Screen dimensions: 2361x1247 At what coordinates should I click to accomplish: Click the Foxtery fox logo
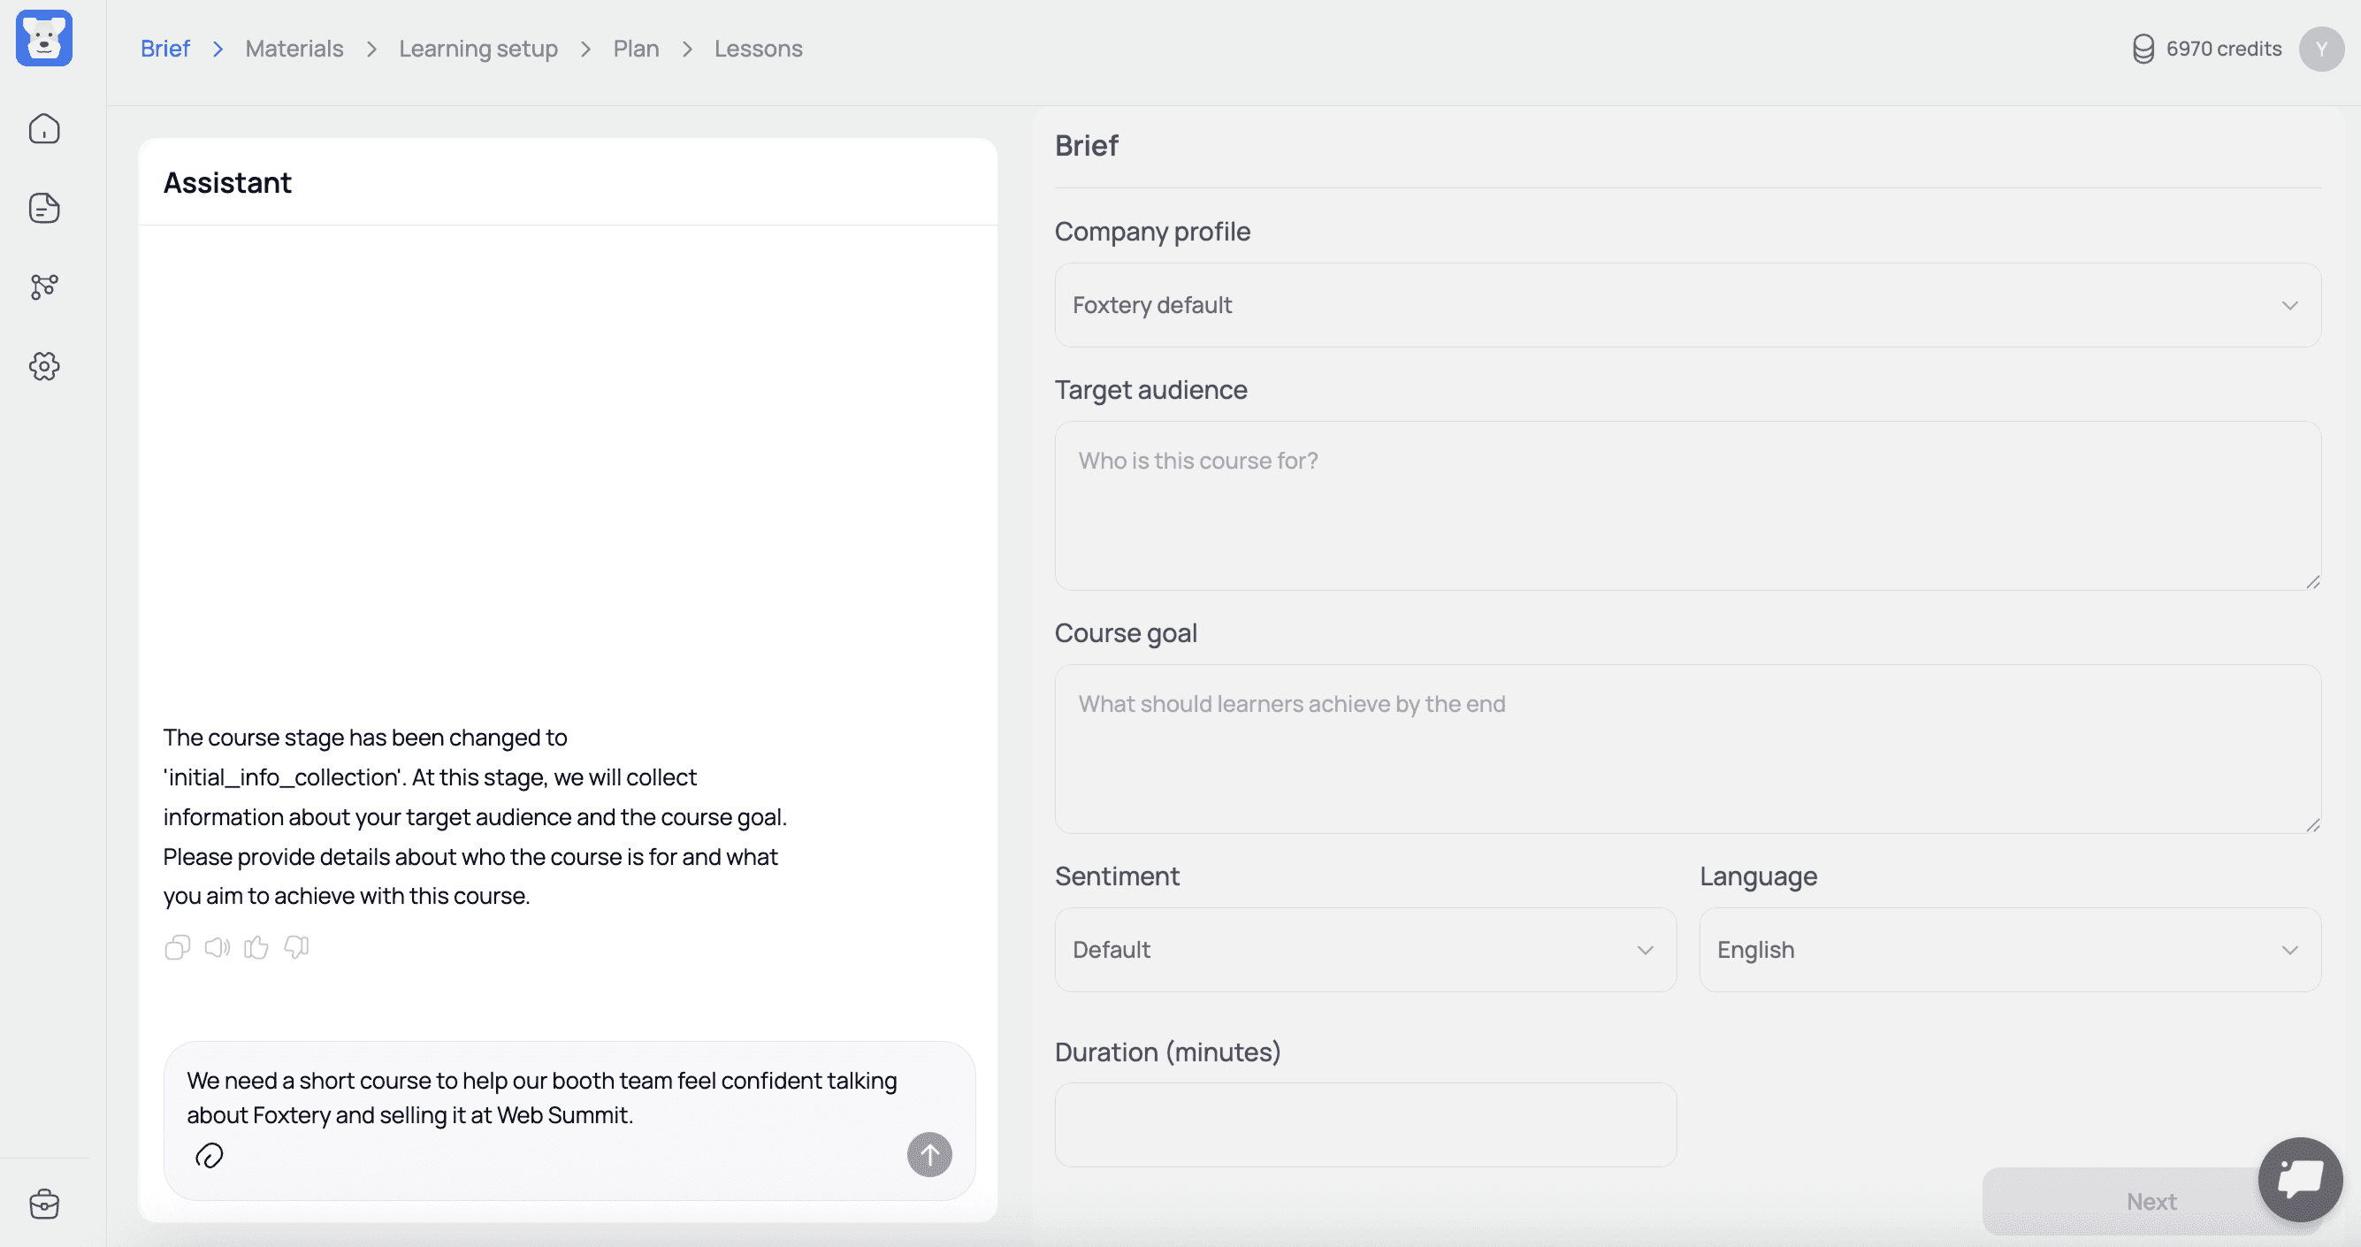pos(43,39)
